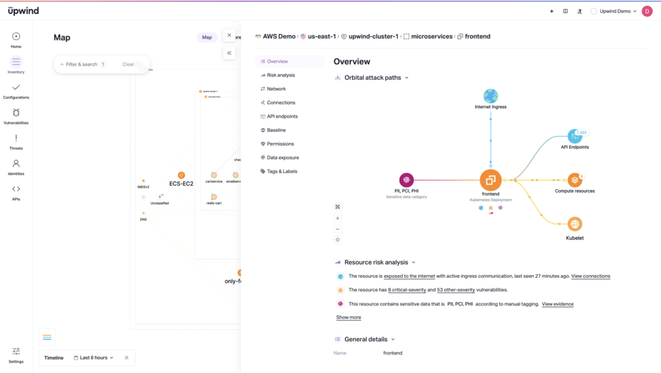The width and height of the screenshot is (661, 373).
Task: Click the IMDSv2 node on map
Action: click(143, 181)
